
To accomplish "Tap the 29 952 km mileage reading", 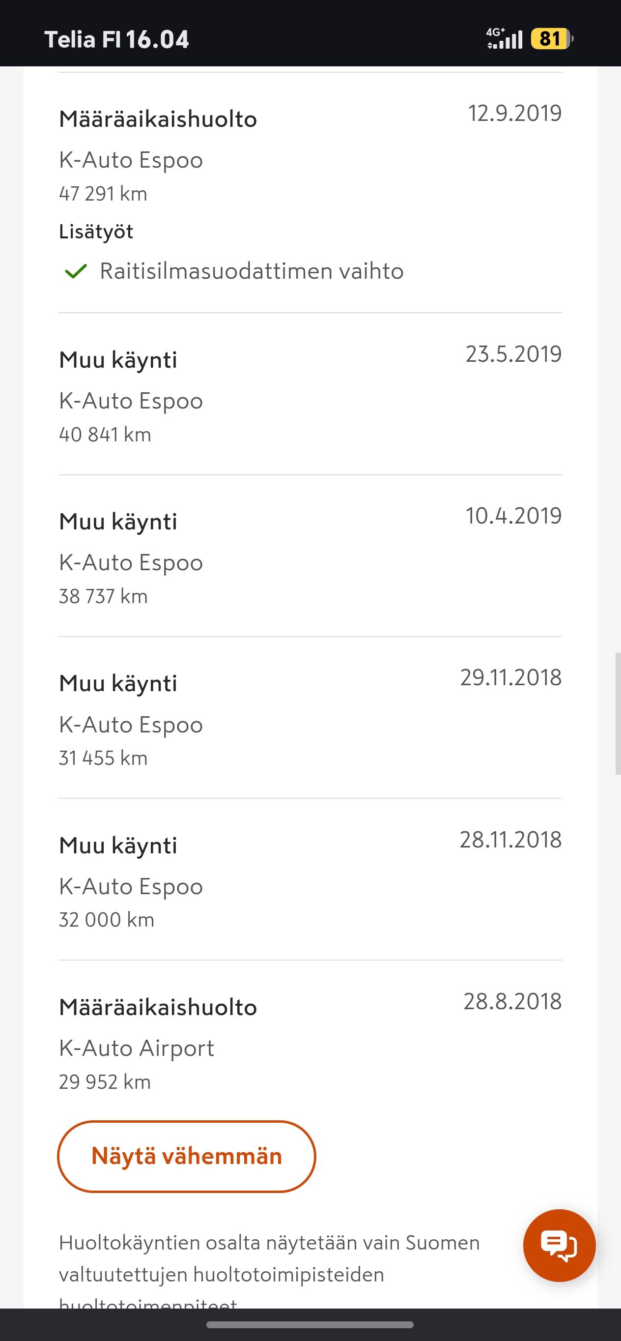I will click(105, 1082).
